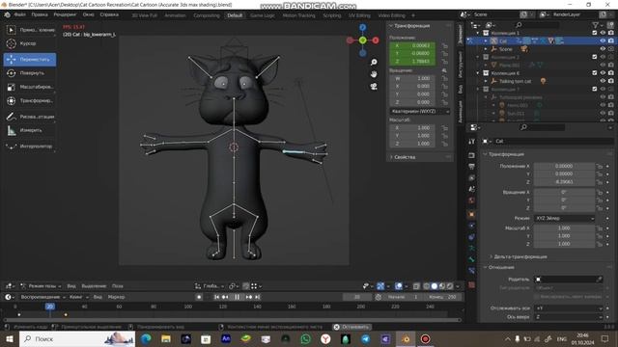
Task: Select the Measure (Измерить) tool
Action: [x=30, y=130]
